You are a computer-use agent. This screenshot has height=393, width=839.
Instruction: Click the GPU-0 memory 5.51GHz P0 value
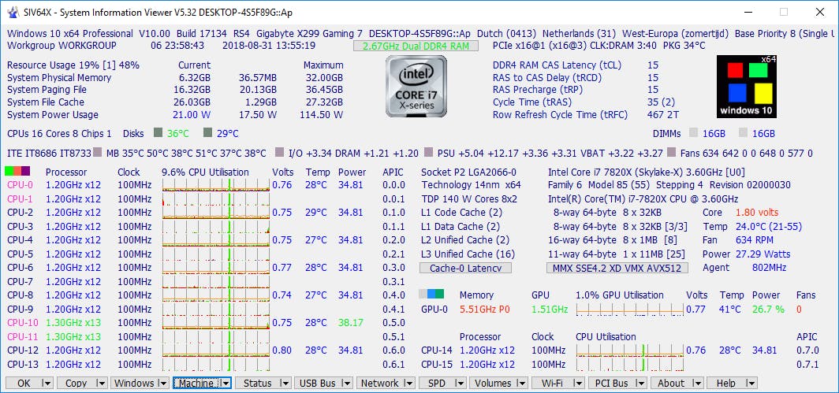(485, 309)
